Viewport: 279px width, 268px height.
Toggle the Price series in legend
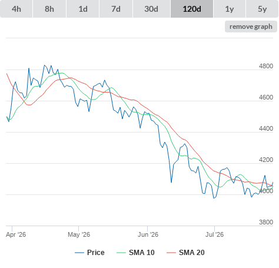tap(95, 253)
